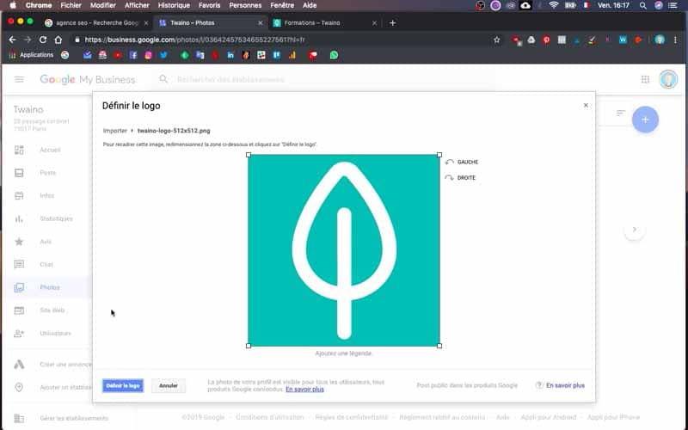Open the Facebook bookmark
The width and height of the screenshot is (688, 430).
coord(133,55)
